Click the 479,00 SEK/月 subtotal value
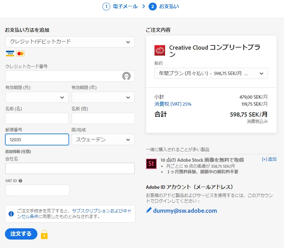This screenshot has height=248, width=284. pos(253,97)
